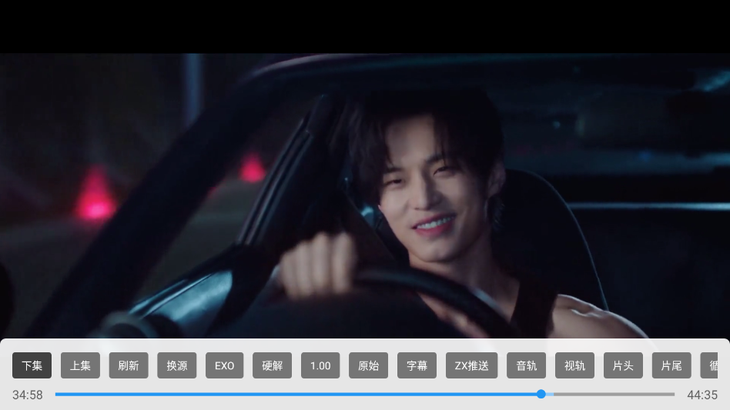Set outro skip point 片尾
This screenshot has width=730, height=410.
(x=671, y=365)
